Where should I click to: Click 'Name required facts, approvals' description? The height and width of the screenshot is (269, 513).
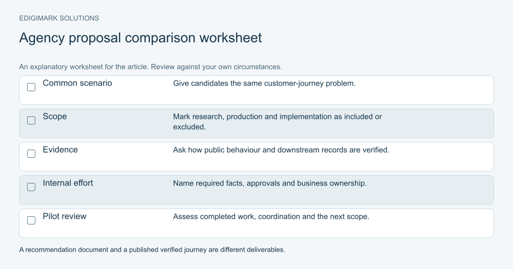click(270, 183)
